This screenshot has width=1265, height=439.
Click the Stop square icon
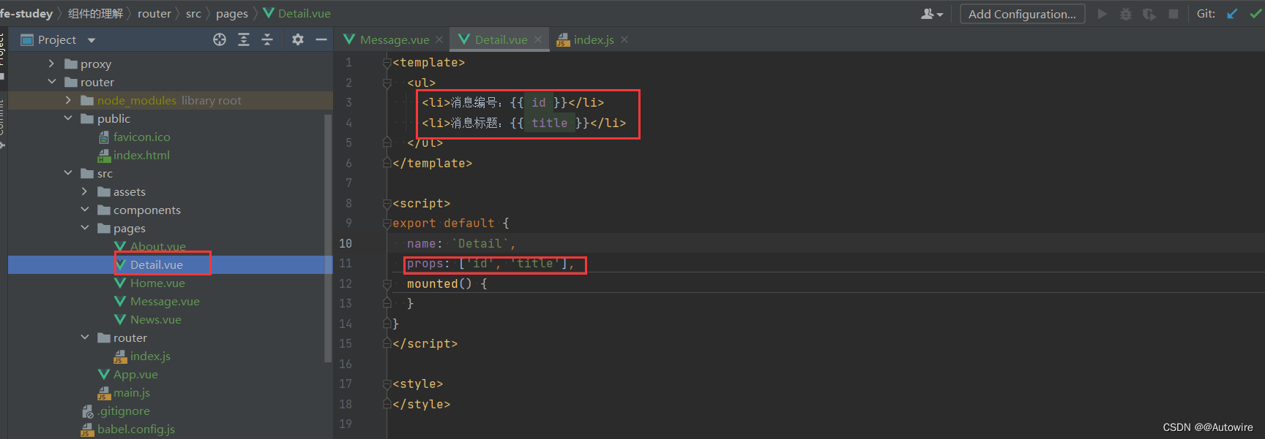coord(1173,14)
